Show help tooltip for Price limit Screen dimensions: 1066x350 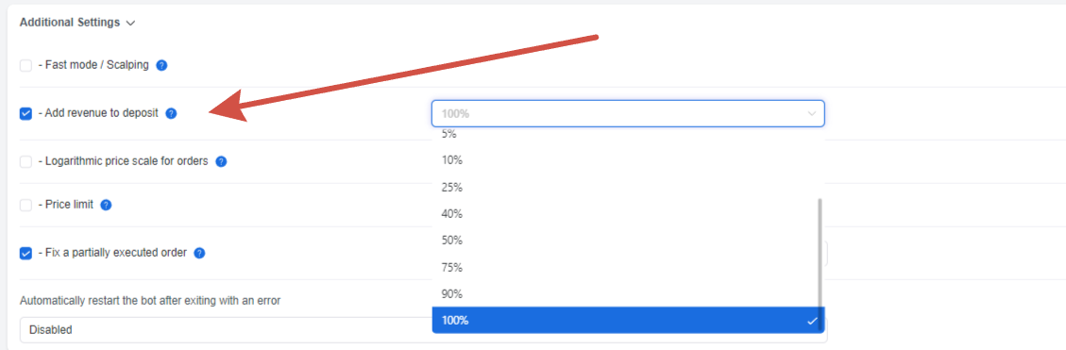coord(106,205)
